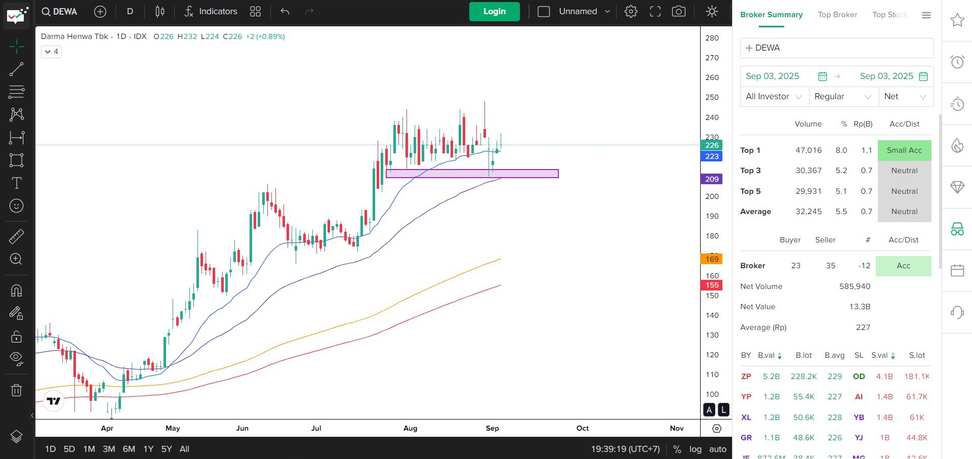Viewport: 972px width, 459px height.
Task: Open the end date calendar picker
Action: point(923,76)
